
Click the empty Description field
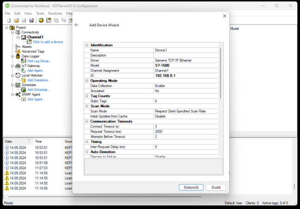[x=186, y=55]
